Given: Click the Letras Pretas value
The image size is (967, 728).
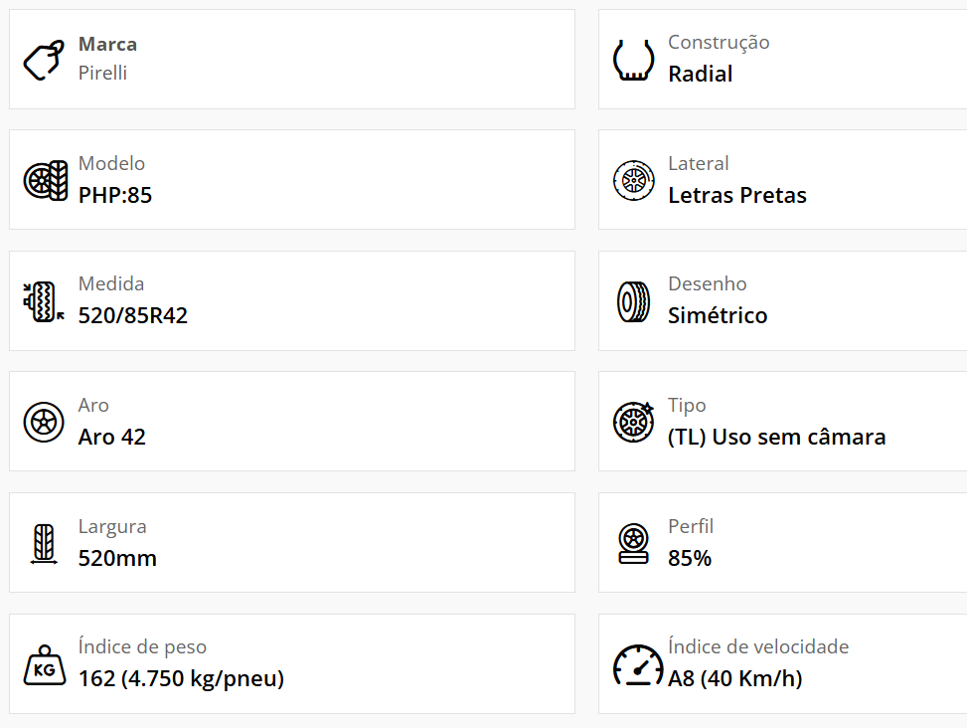Looking at the screenshot, I should click(x=736, y=195).
